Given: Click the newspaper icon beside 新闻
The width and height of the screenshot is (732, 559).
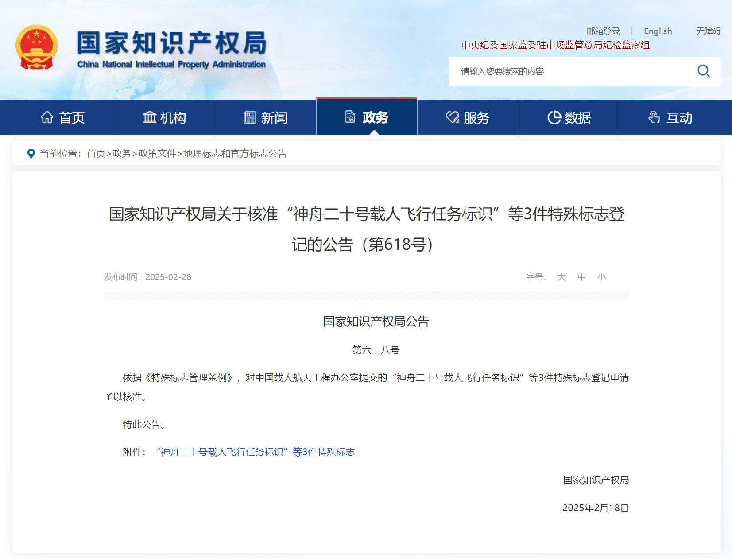Looking at the screenshot, I should coord(250,117).
